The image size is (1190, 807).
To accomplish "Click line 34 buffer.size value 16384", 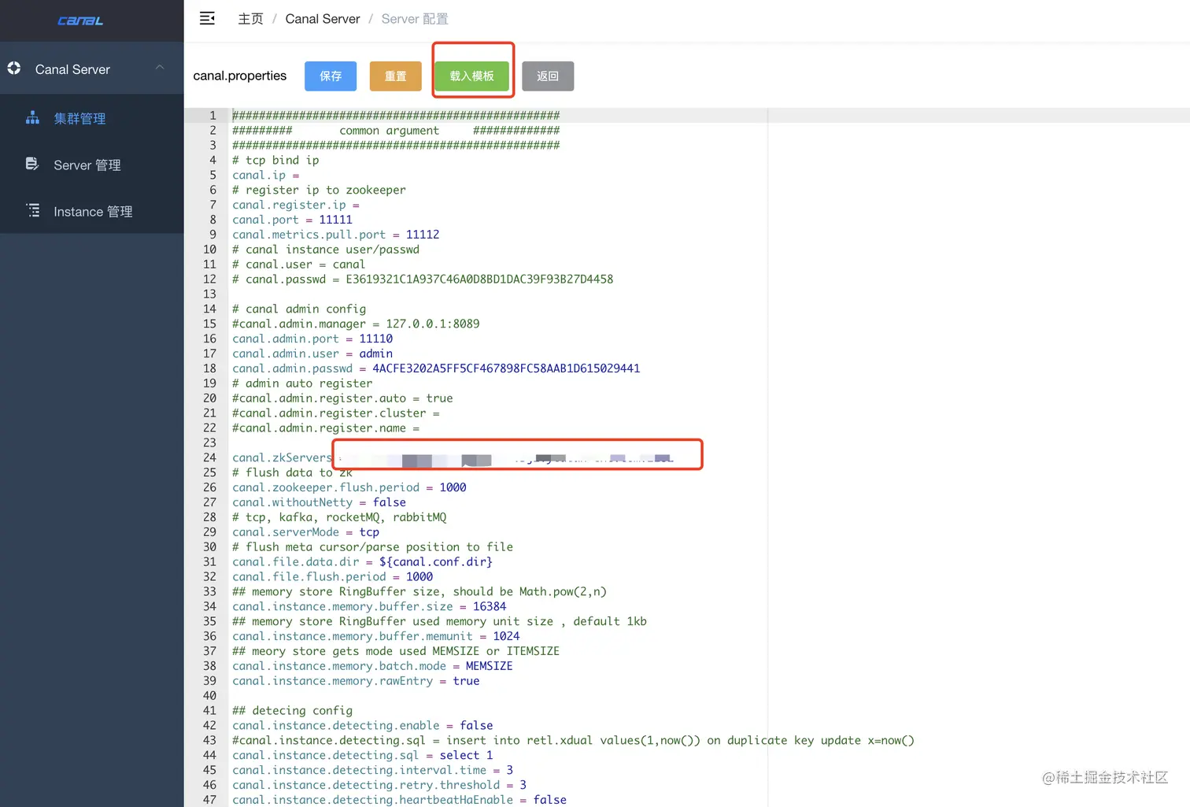I will 490,607.
